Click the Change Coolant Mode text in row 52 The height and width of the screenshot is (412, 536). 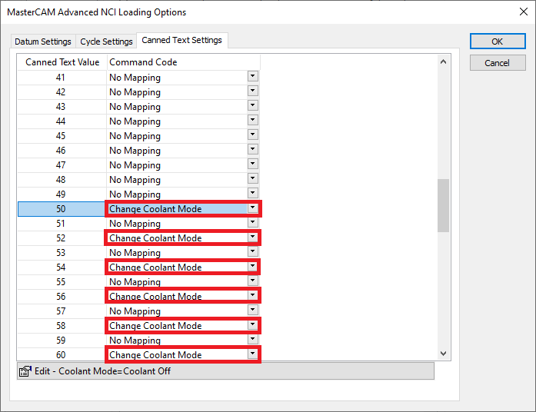[x=155, y=238]
